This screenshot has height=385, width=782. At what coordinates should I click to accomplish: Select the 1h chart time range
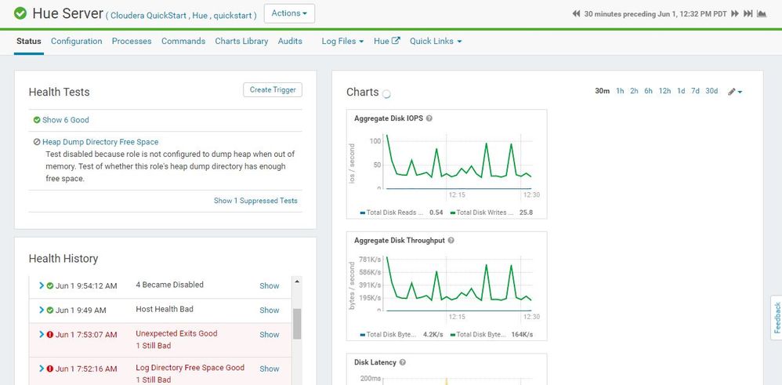(620, 91)
